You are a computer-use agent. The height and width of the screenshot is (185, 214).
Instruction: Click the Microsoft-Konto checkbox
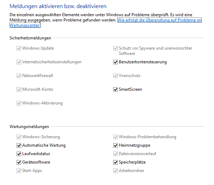pyautogui.click(x=19, y=89)
